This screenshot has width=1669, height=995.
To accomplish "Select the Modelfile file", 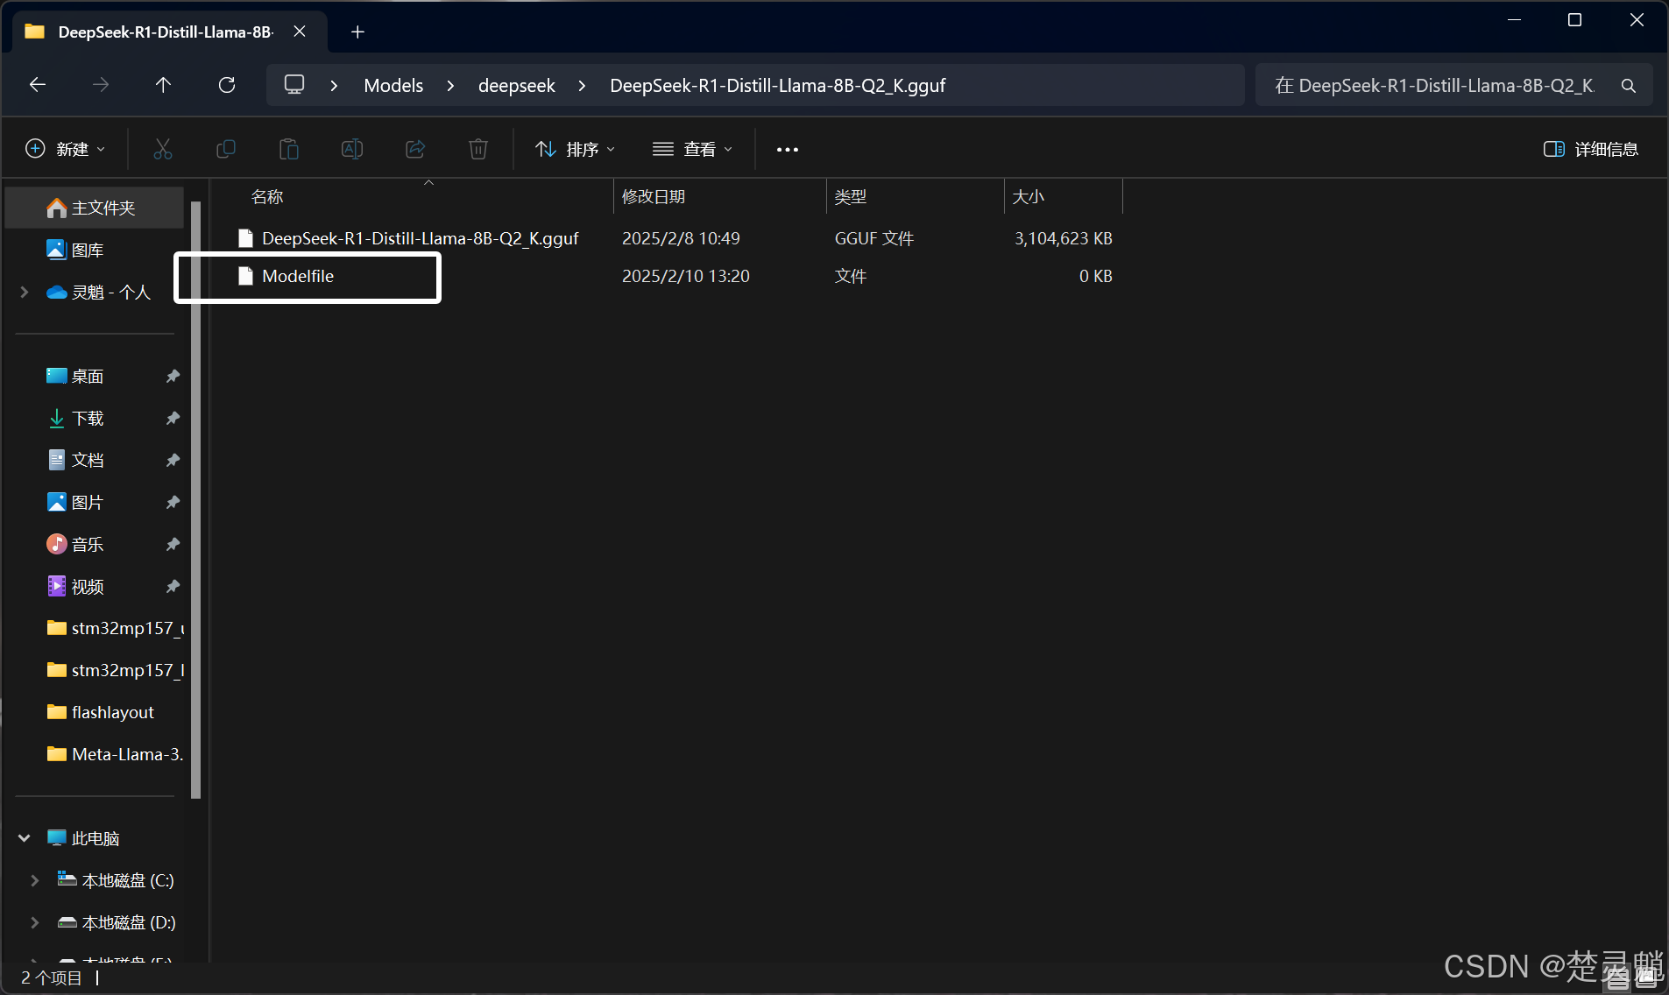I will coord(298,276).
